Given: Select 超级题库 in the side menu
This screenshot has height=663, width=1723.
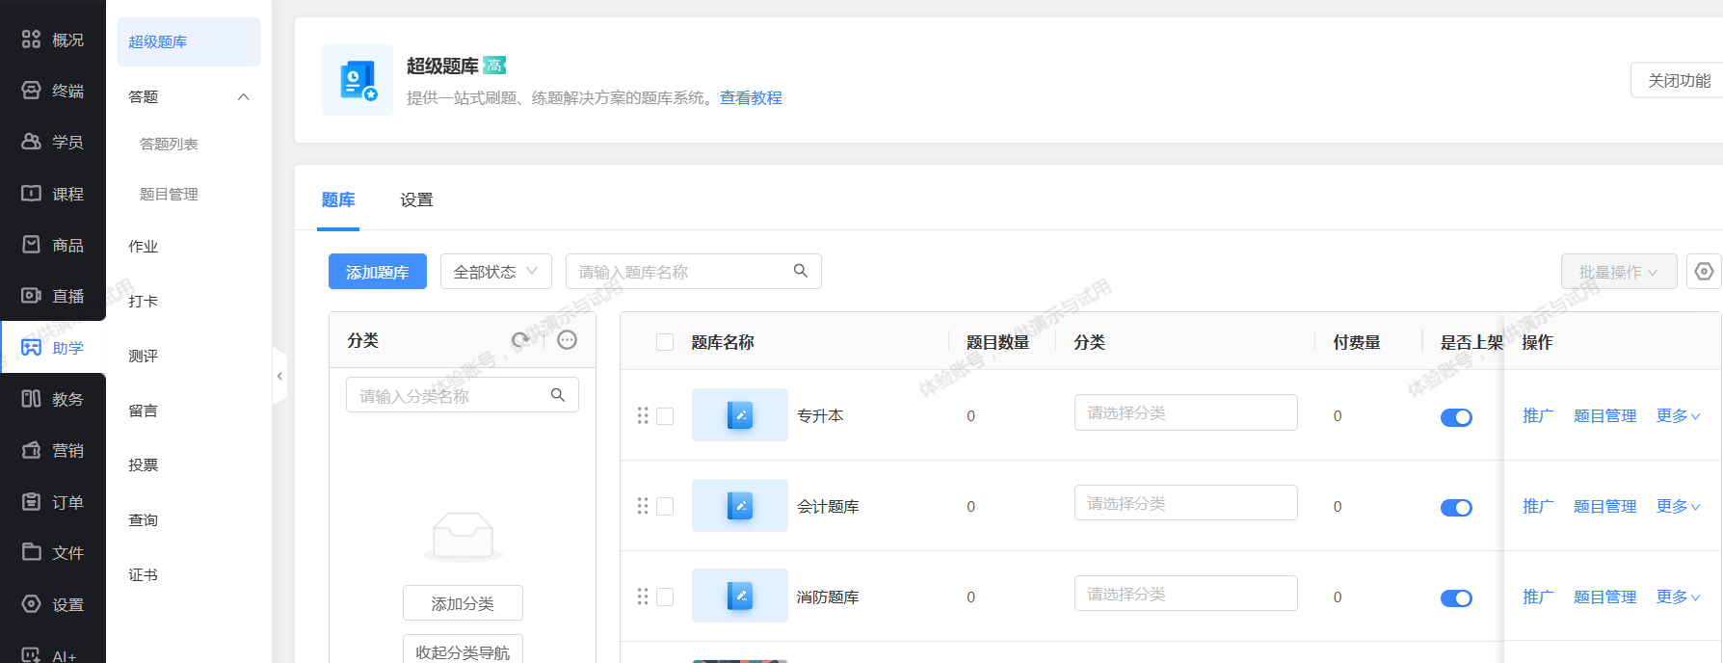Looking at the screenshot, I should click(189, 41).
